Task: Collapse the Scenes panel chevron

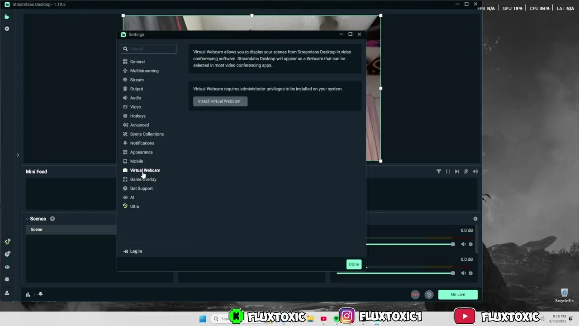Action: (x=27, y=219)
